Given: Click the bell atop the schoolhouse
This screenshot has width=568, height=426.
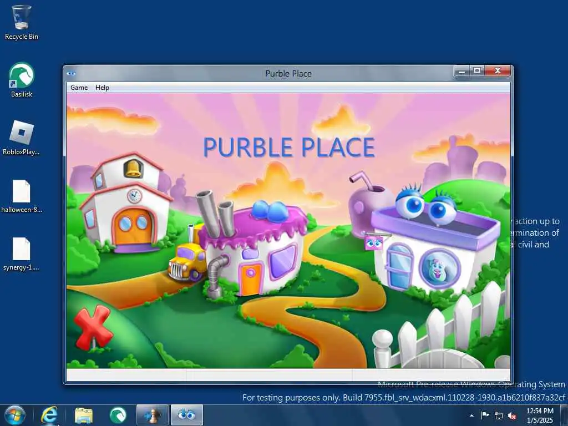Looking at the screenshot, I should point(133,169).
